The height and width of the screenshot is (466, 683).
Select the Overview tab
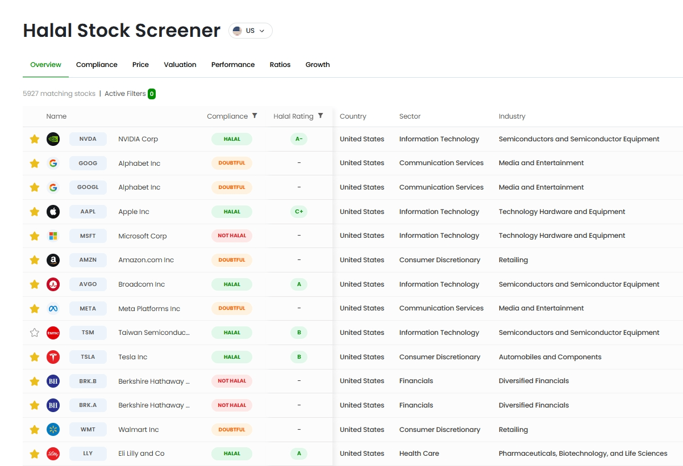(x=45, y=65)
